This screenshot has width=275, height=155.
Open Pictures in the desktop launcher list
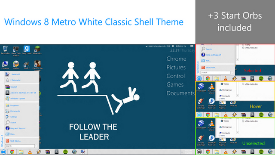click(176, 67)
